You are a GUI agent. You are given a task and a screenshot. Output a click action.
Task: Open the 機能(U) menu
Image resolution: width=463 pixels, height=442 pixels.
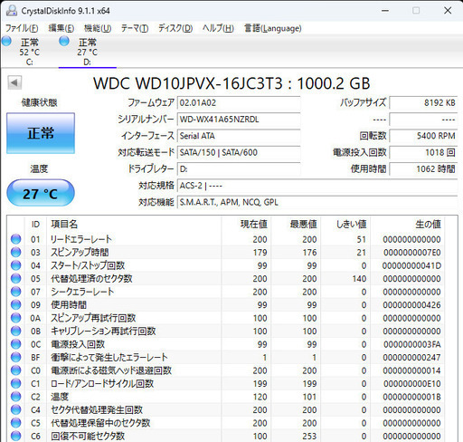pyautogui.click(x=98, y=28)
